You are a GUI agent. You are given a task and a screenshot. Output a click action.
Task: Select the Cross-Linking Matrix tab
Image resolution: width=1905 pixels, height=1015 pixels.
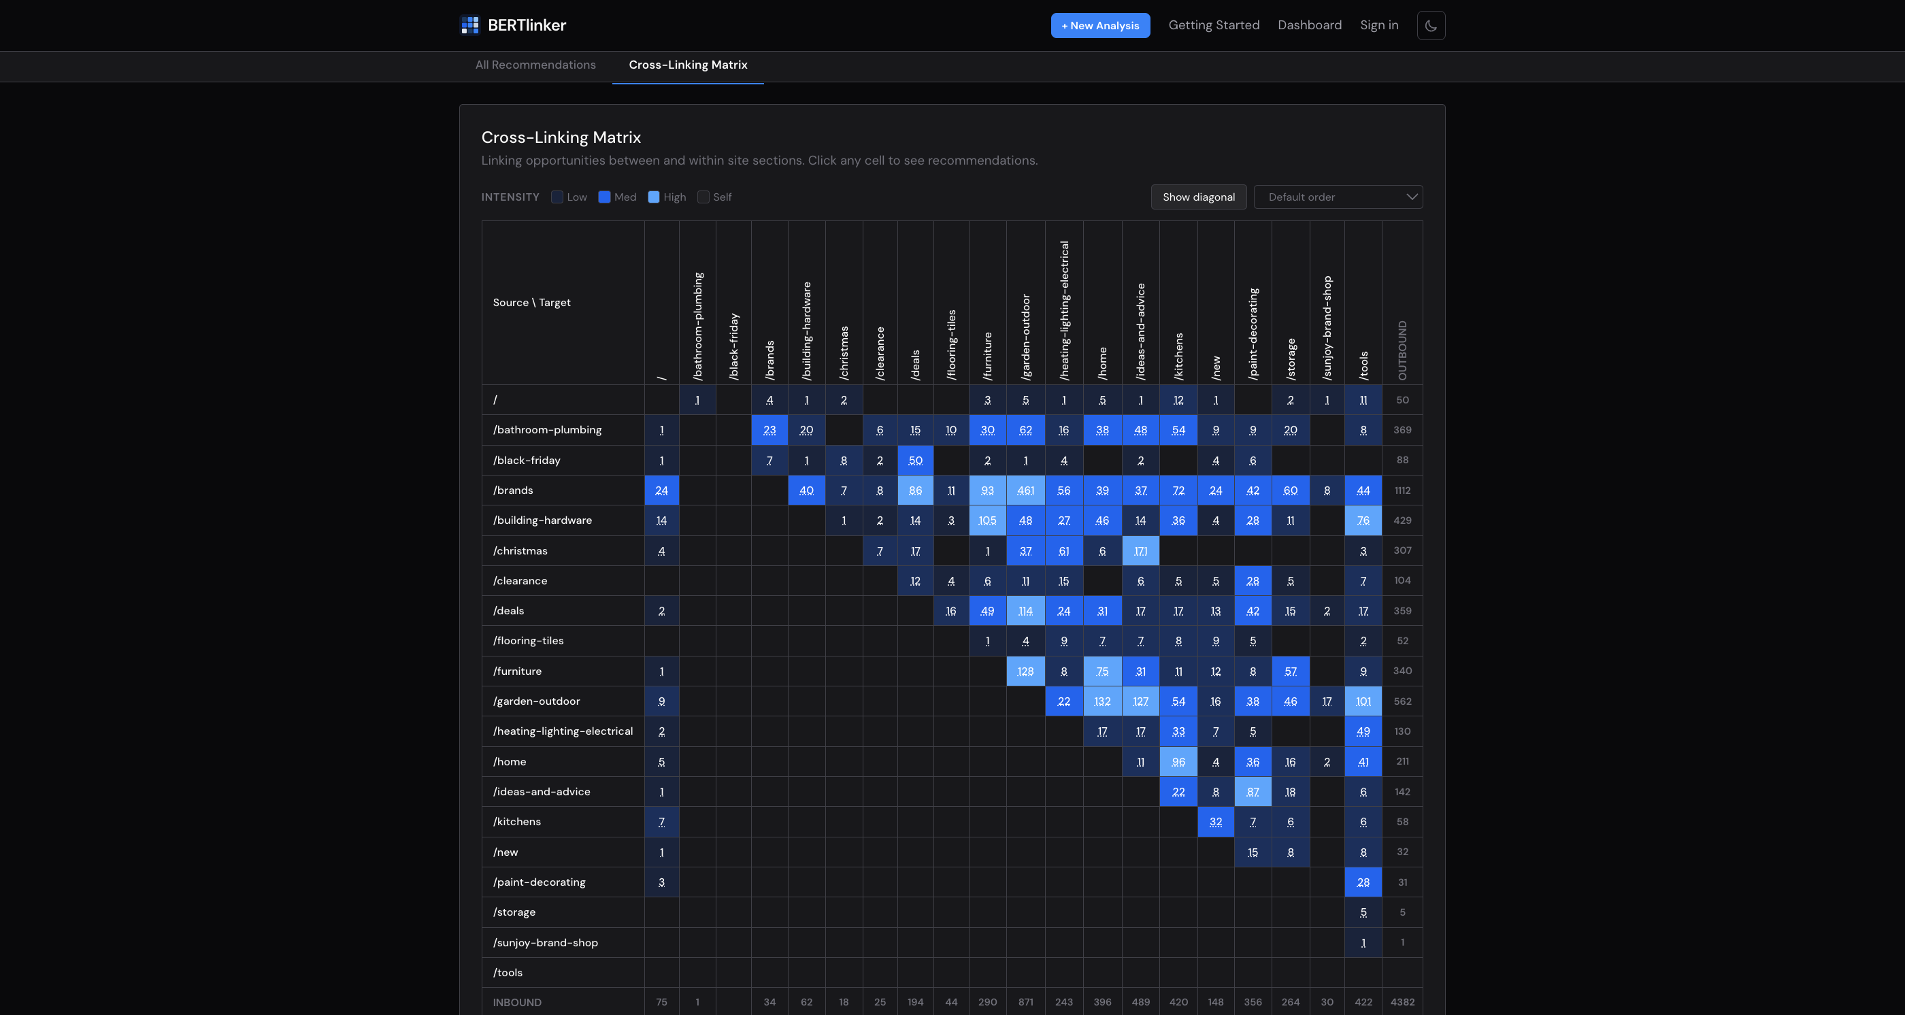tap(687, 65)
